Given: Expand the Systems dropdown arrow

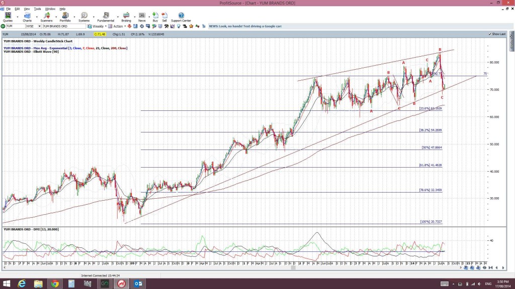Looking at the screenshot, I should pyautogui.click(x=93, y=17).
